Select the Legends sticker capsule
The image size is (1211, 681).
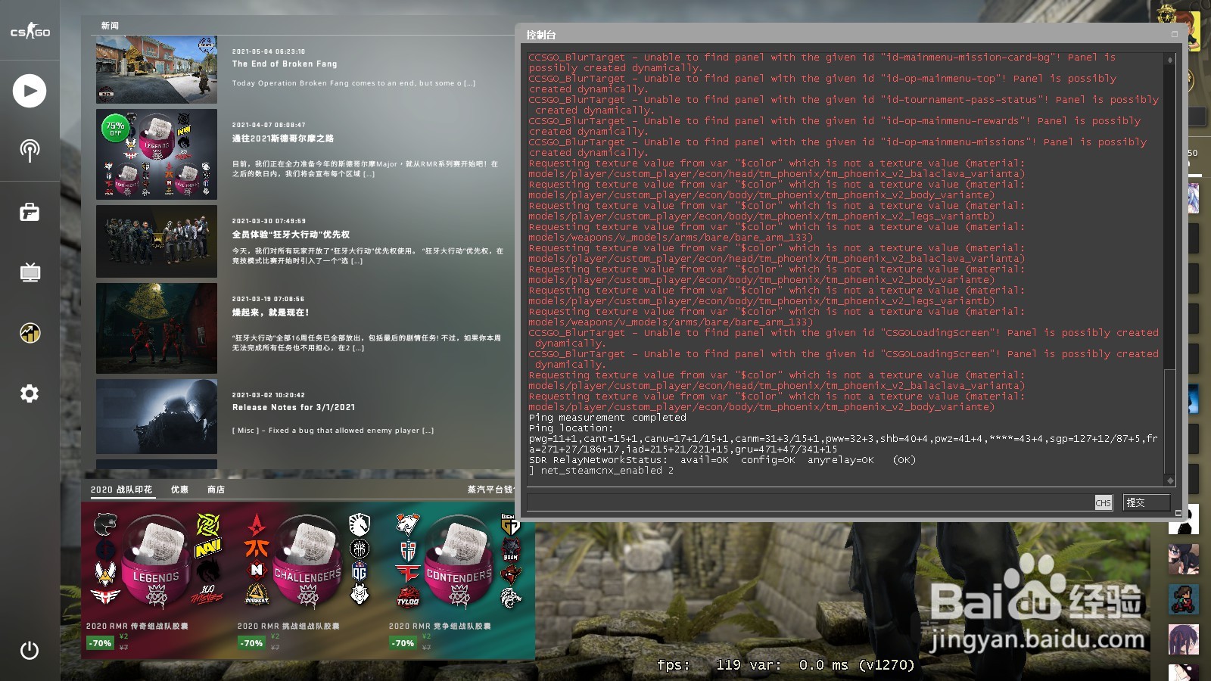click(x=157, y=562)
